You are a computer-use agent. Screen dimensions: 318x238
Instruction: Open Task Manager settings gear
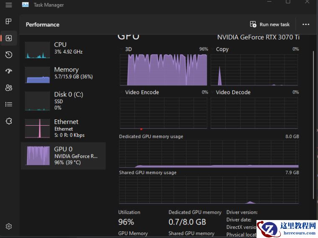point(9,226)
